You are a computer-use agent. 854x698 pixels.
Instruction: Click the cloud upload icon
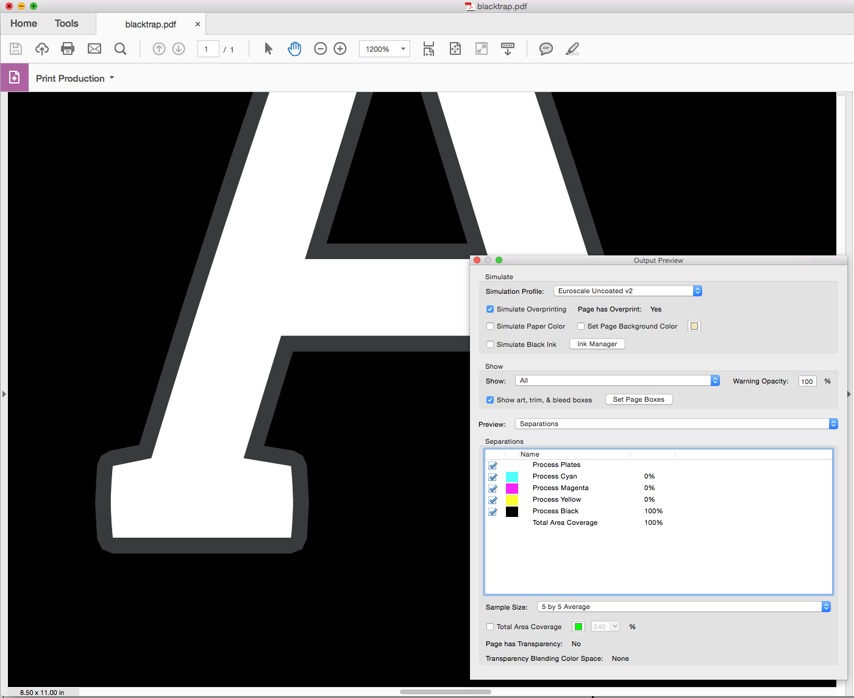tap(42, 49)
